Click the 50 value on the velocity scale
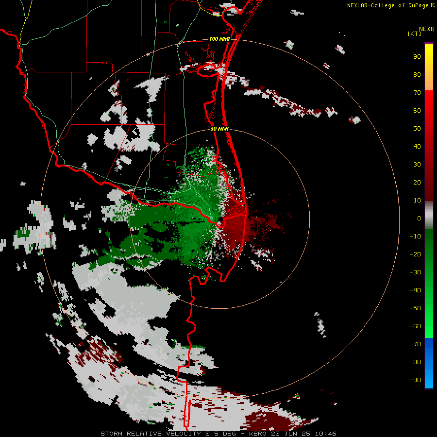The height and width of the screenshot is (437, 437). point(417,129)
